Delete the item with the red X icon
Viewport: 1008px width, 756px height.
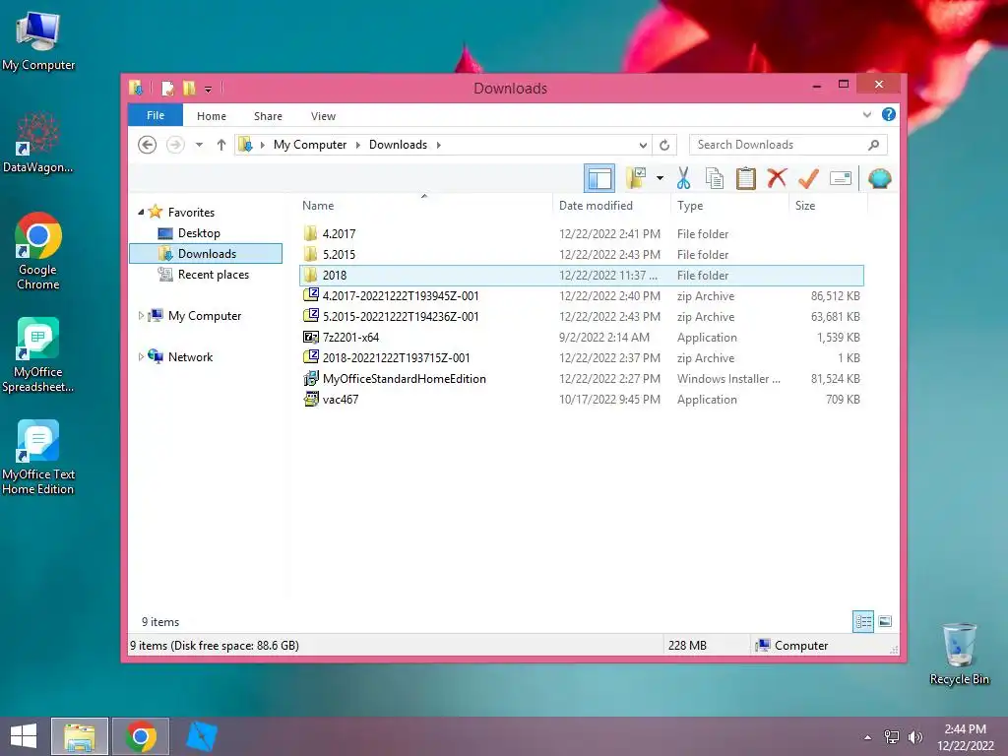point(777,177)
